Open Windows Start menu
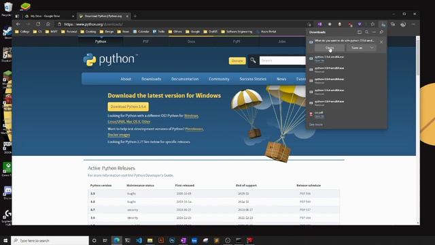 [5, 240]
